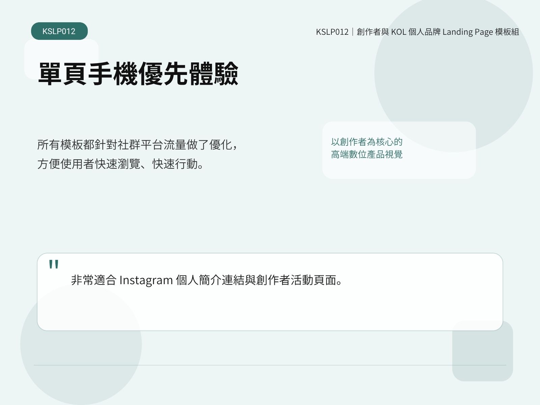Click the header text KSLP012｜創作者與 KOL 個人品牌
540x405 pixels.
click(378, 32)
